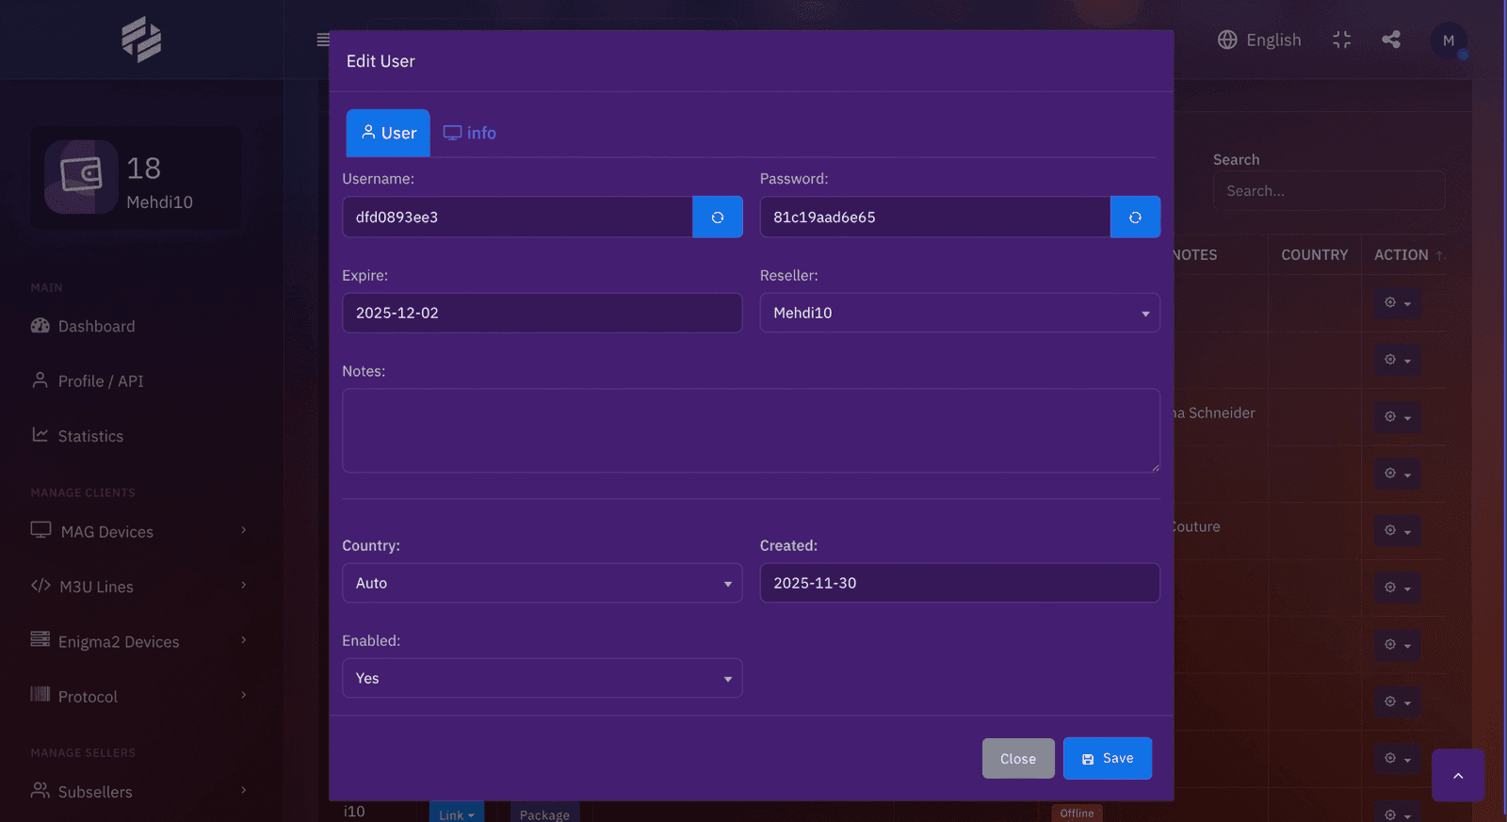Click the Password input field

click(935, 218)
